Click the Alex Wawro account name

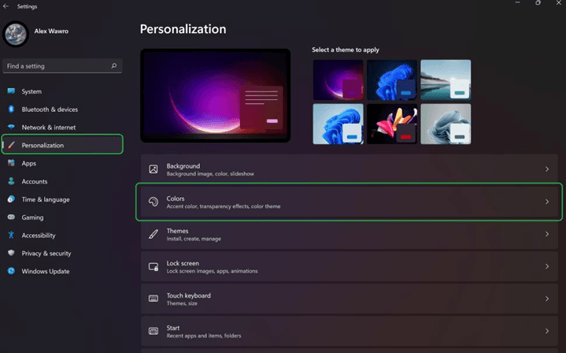(51, 31)
